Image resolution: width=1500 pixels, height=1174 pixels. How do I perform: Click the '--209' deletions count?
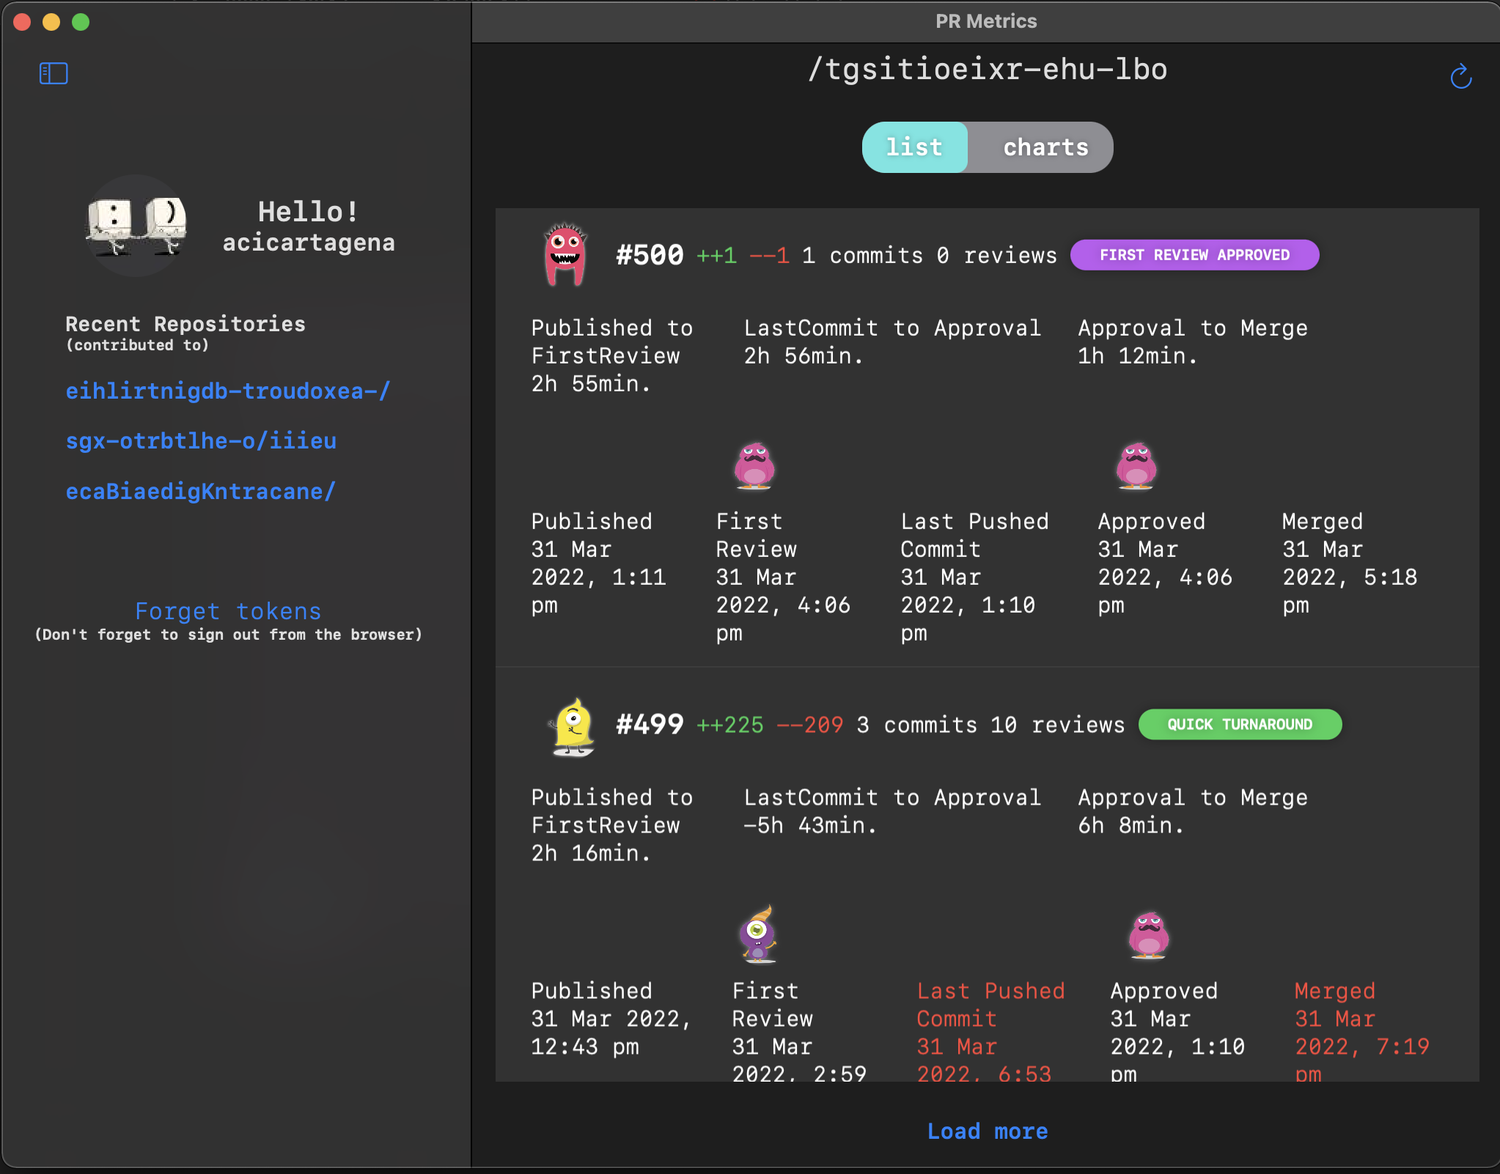pos(810,725)
